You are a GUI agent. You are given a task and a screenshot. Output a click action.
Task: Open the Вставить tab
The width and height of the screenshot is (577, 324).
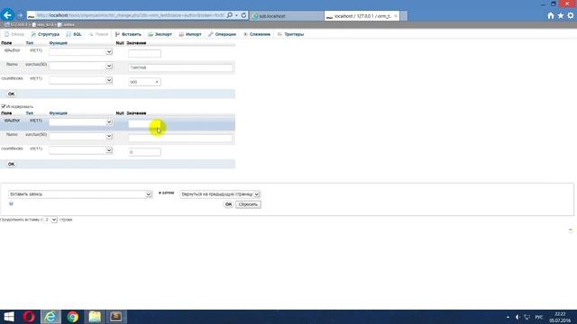pos(128,34)
